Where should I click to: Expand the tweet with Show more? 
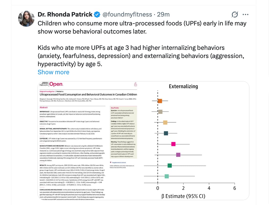coord(53,72)
